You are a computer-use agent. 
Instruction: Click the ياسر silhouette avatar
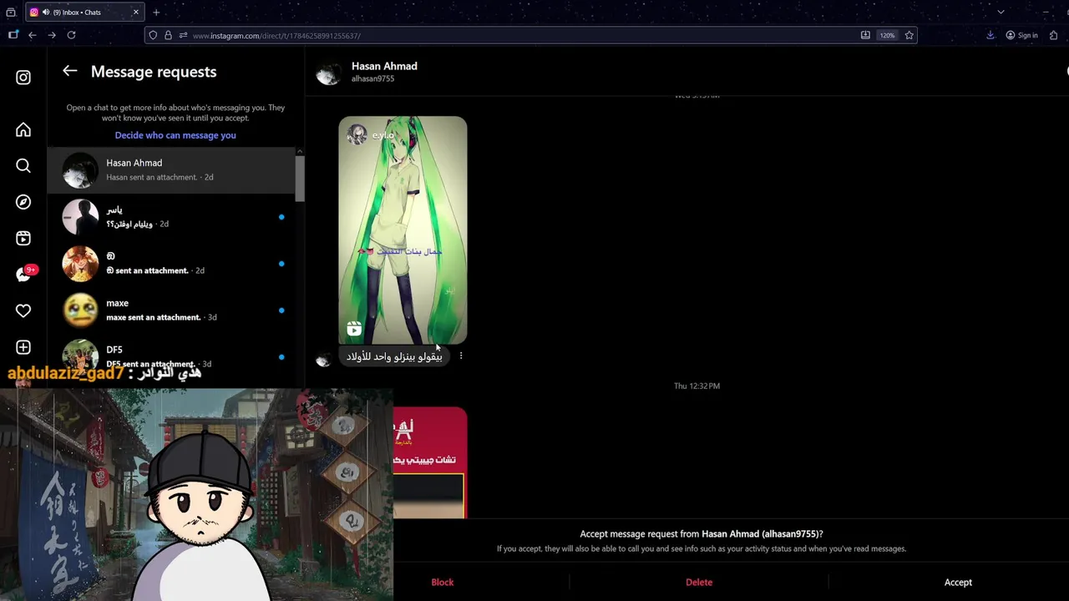[x=80, y=217]
